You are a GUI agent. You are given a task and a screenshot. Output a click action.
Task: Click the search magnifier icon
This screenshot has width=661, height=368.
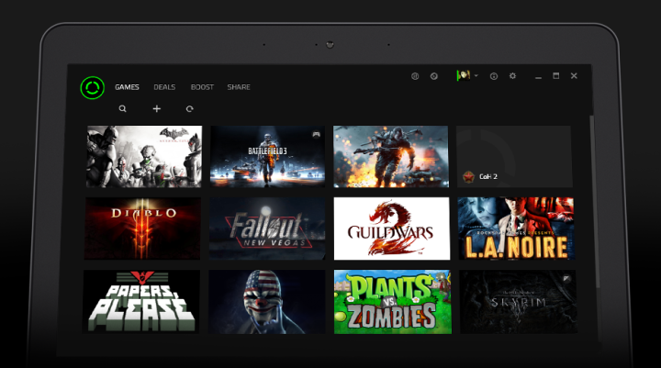pyautogui.click(x=122, y=109)
